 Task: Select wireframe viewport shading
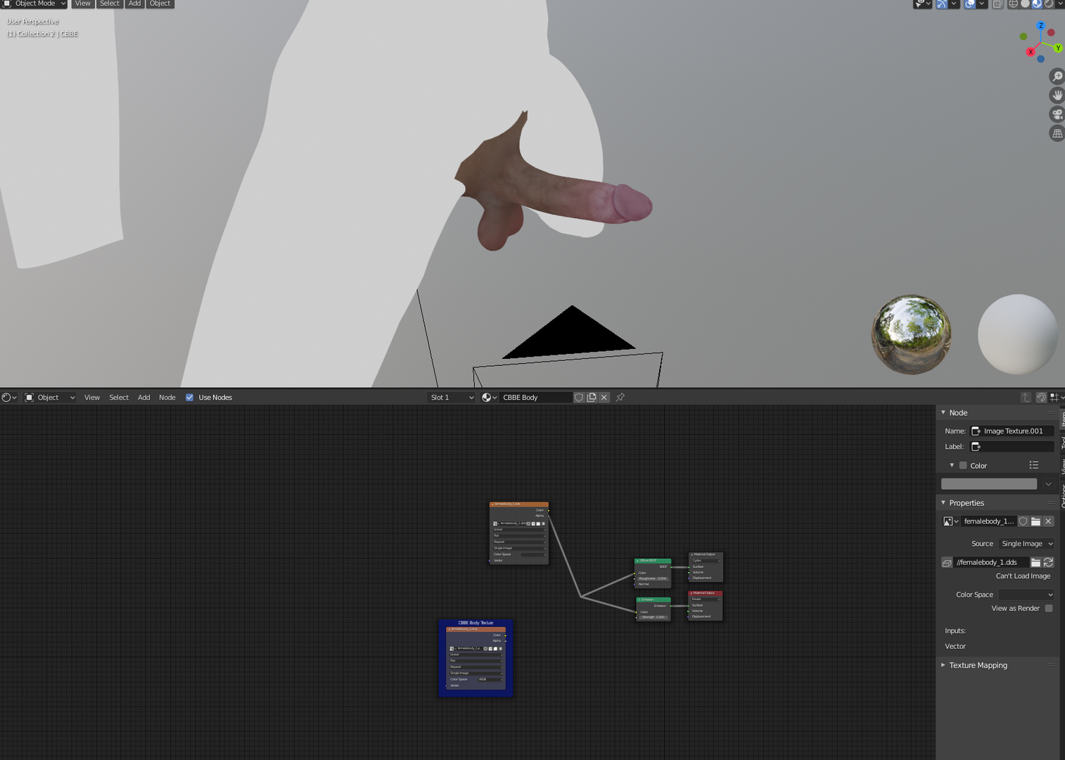click(1014, 4)
